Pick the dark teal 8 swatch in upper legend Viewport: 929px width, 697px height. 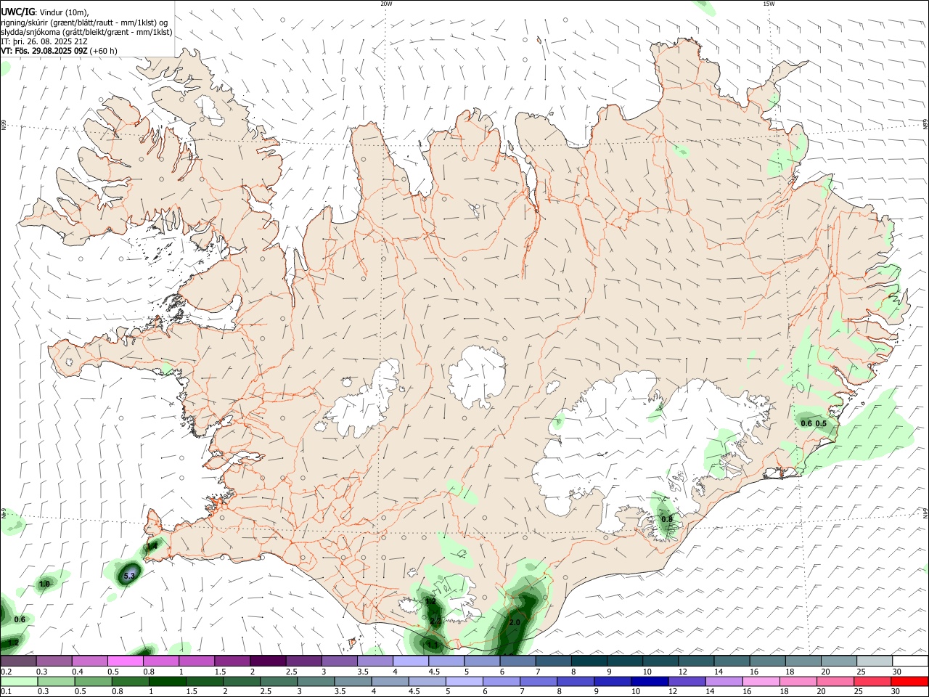point(589,661)
